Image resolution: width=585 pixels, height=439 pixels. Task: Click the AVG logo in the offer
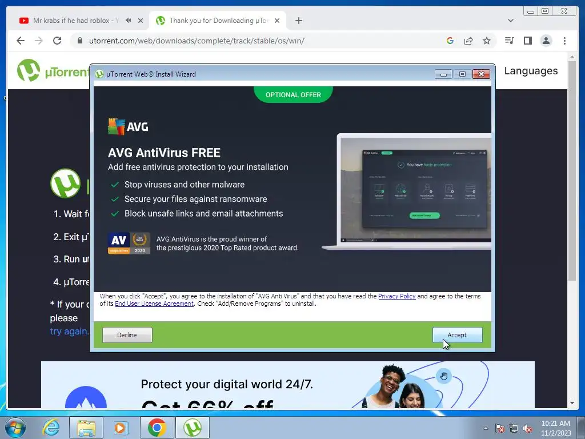128,126
